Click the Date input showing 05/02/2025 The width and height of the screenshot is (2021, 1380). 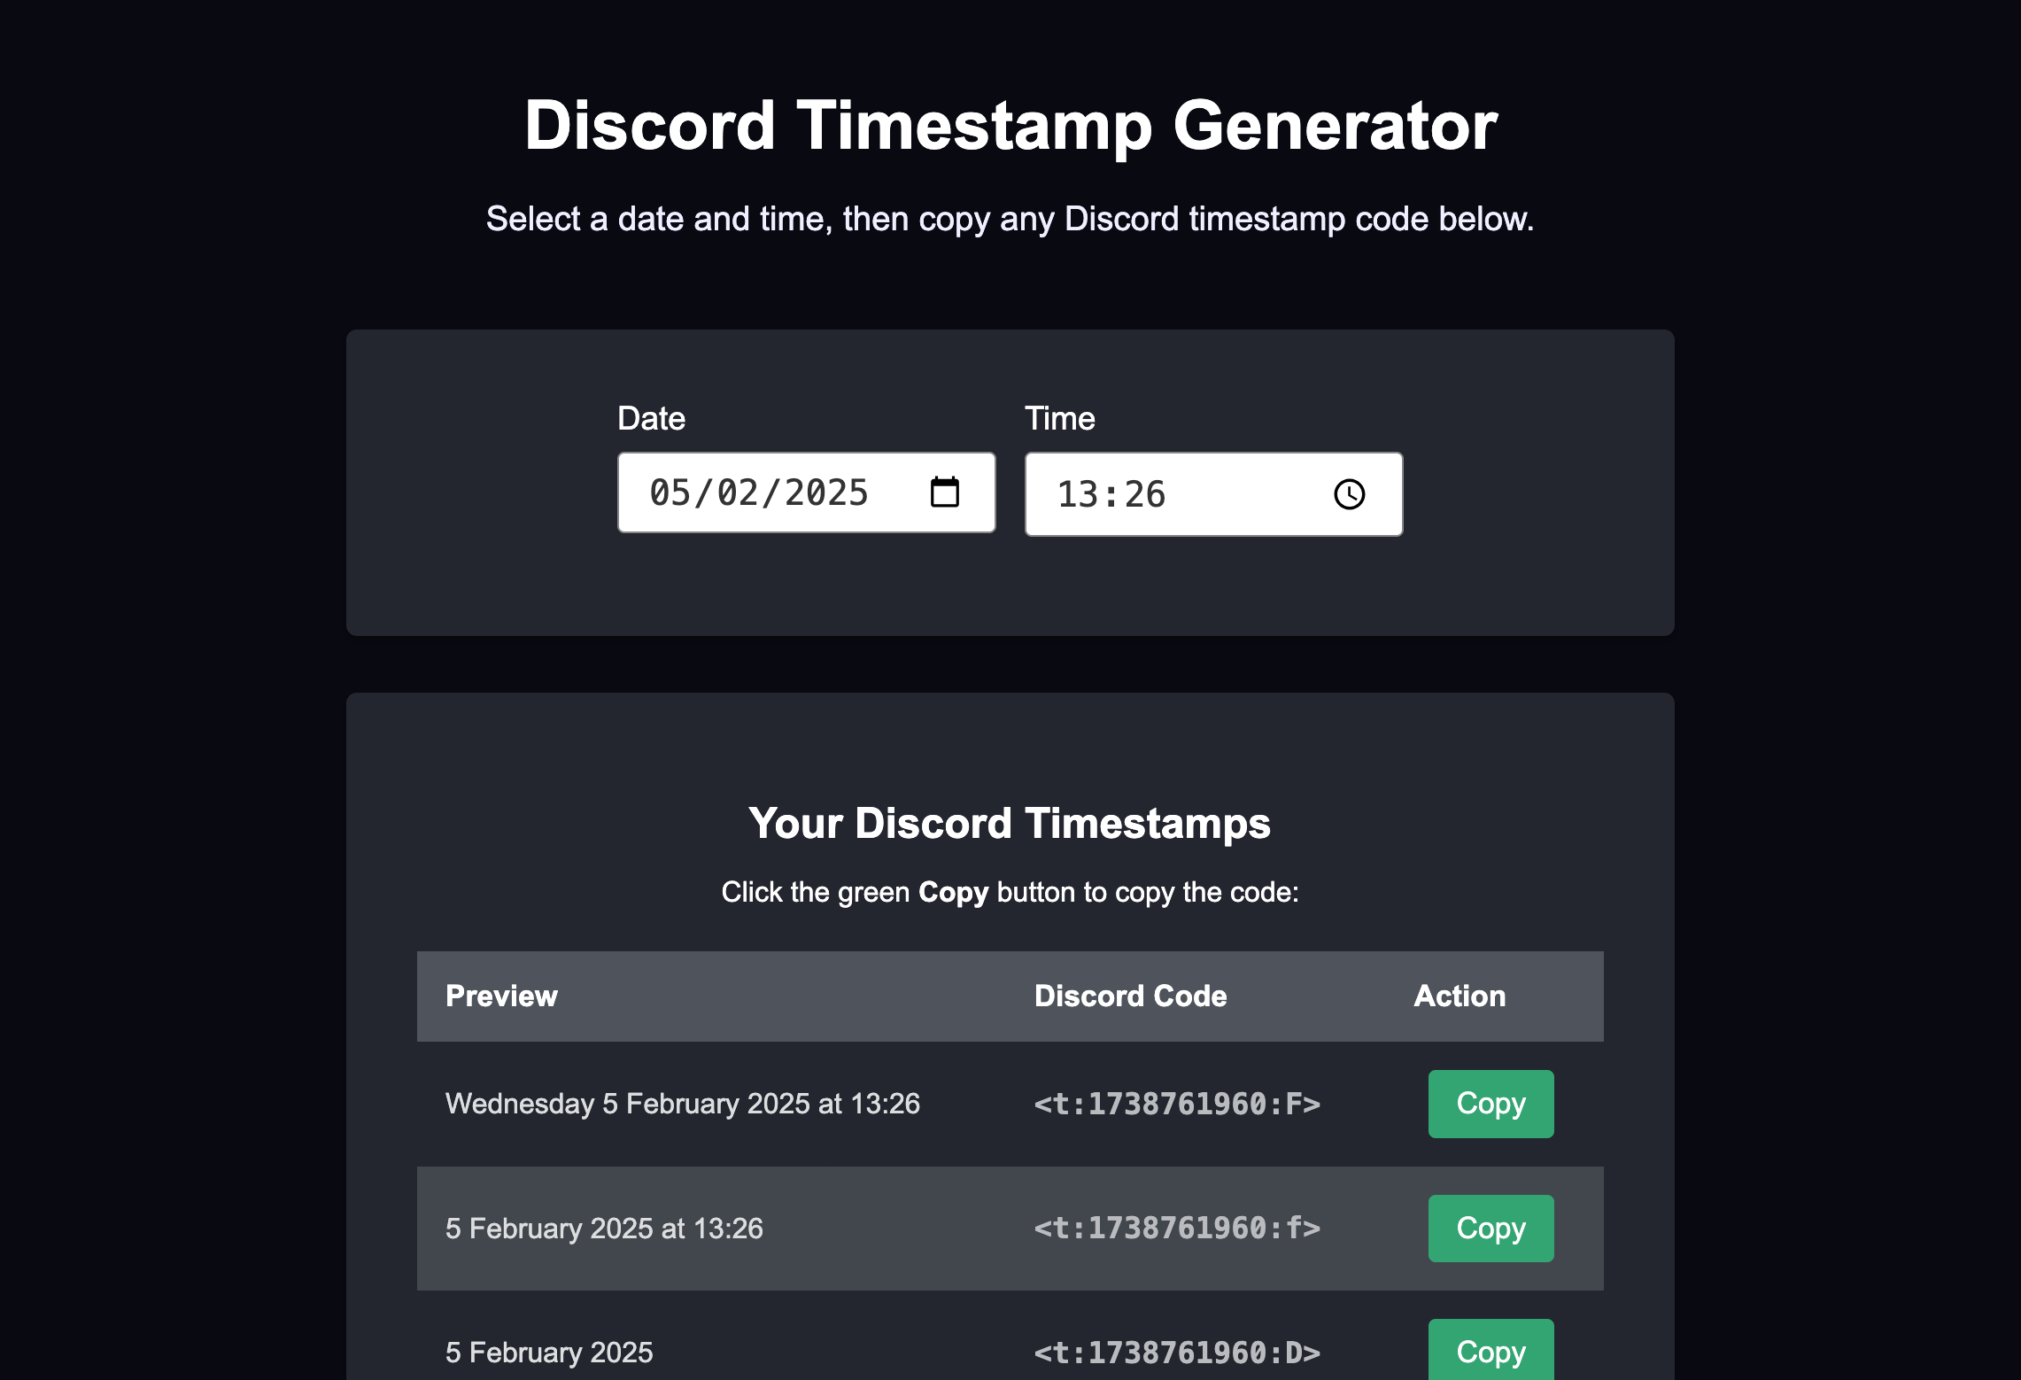point(807,492)
